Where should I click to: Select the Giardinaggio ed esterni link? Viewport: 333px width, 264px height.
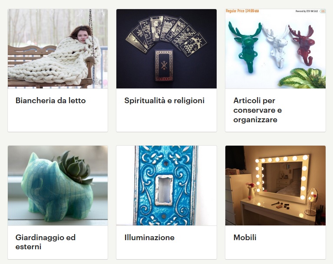tap(46, 242)
